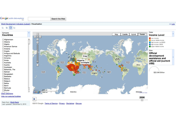Click the year timeline slider handle
Image resolution: width=176 pixels, height=121 pixels.
[x=142, y=100]
